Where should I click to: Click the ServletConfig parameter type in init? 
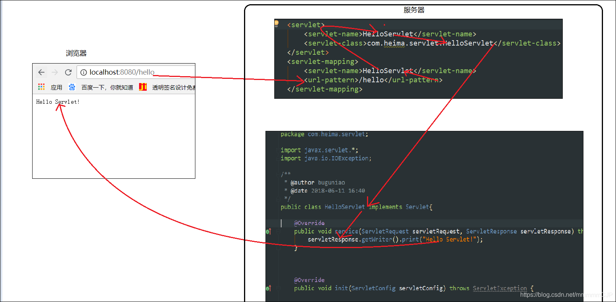374,288
